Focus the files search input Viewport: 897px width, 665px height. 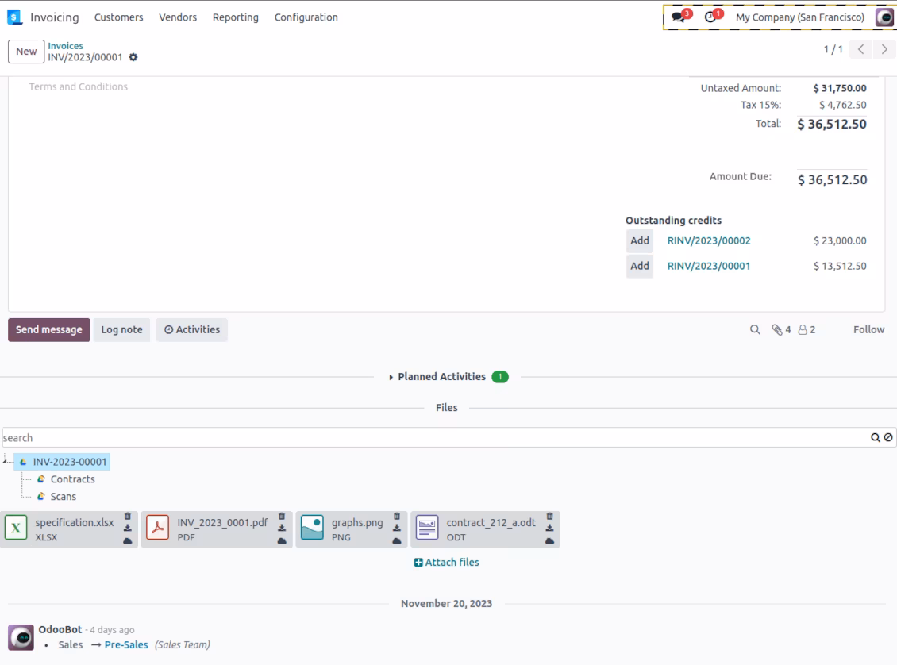[435, 437]
